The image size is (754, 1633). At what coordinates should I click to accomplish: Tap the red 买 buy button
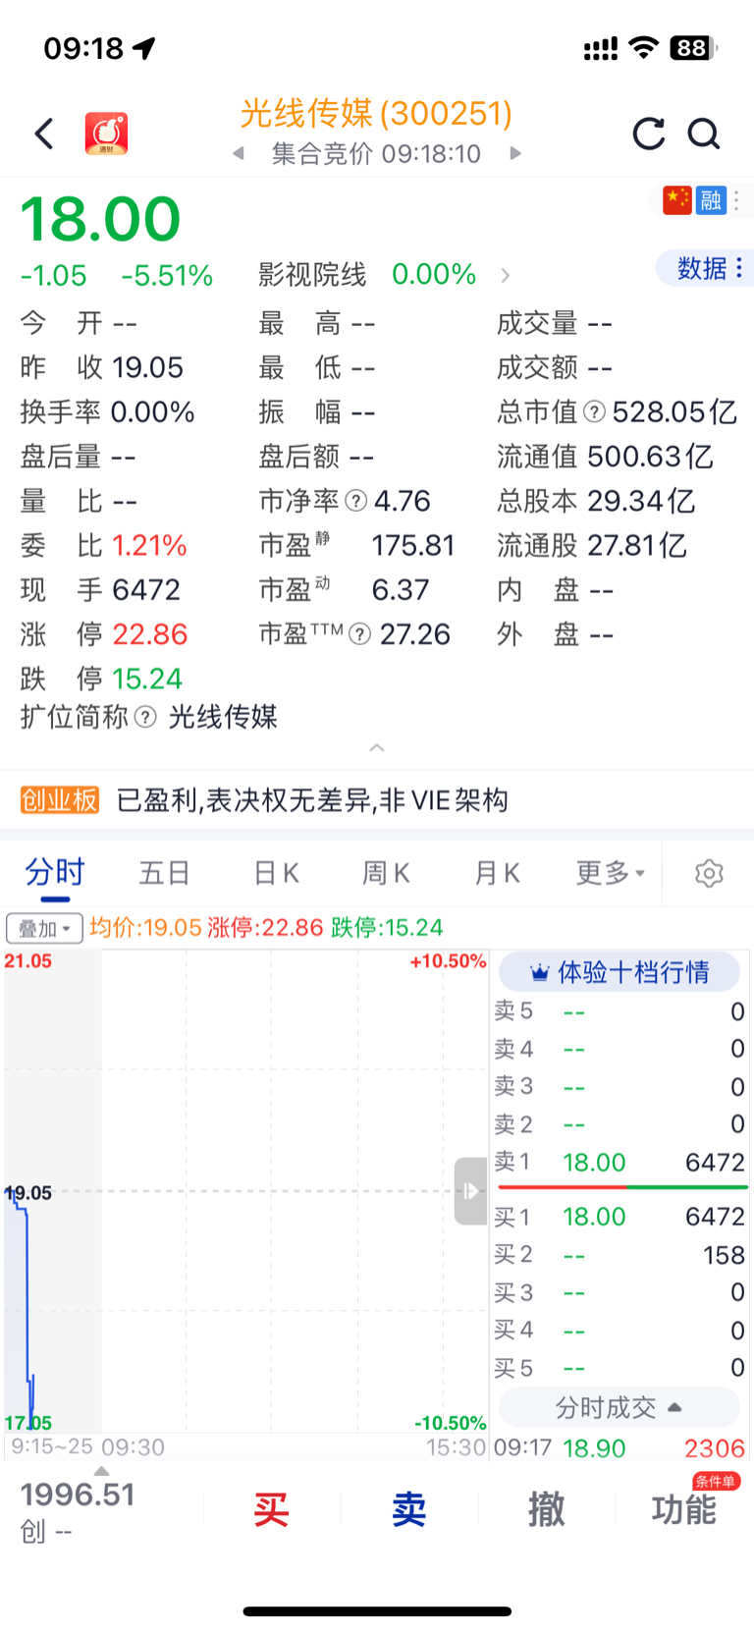(x=271, y=1509)
